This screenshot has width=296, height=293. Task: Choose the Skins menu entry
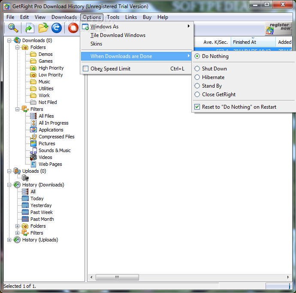[136, 44]
